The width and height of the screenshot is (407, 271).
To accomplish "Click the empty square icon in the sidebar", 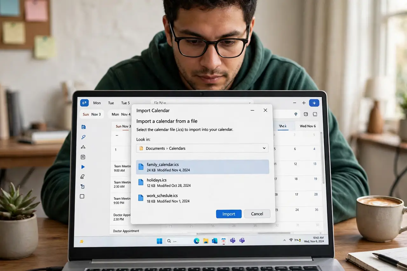I will (82, 196).
